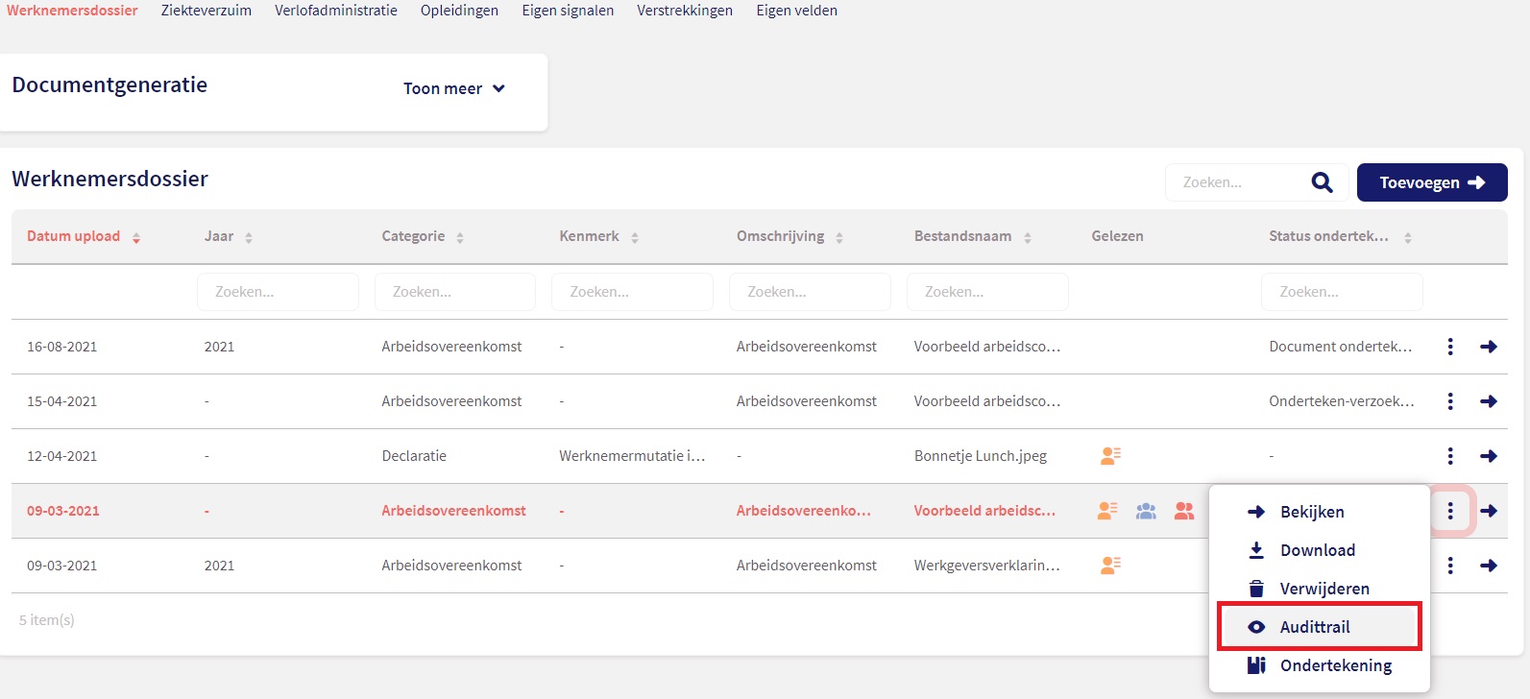The width and height of the screenshot is (1530, 699).
Task: Click read icon on Bonnetje Lunch row
Action: [x=1110, y=456]
